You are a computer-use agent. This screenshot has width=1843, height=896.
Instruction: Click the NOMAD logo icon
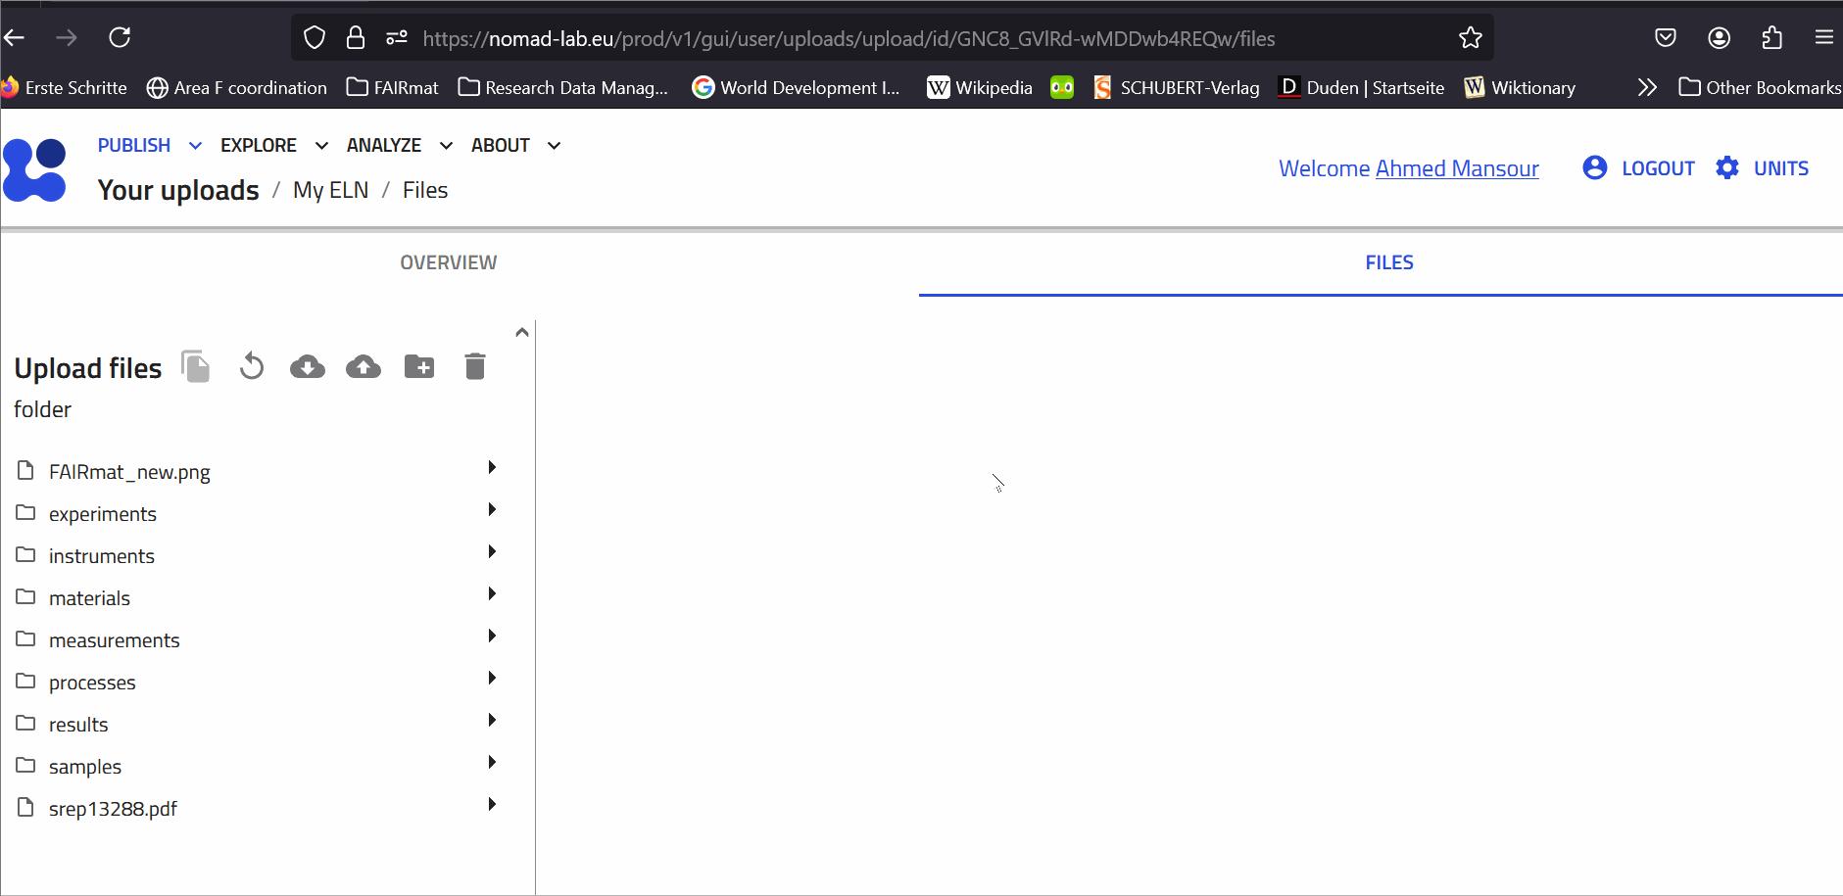coord(35,169)
